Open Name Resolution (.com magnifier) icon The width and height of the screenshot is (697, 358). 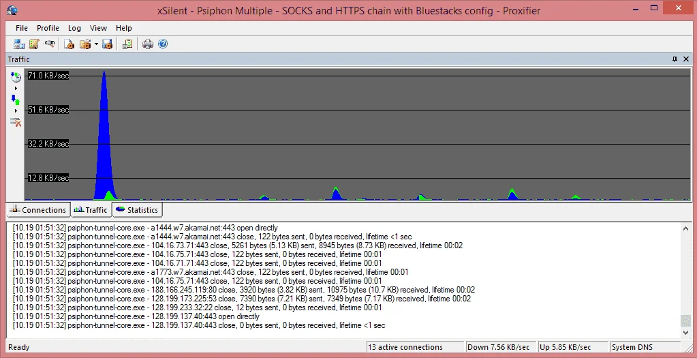tap(49, 44)
